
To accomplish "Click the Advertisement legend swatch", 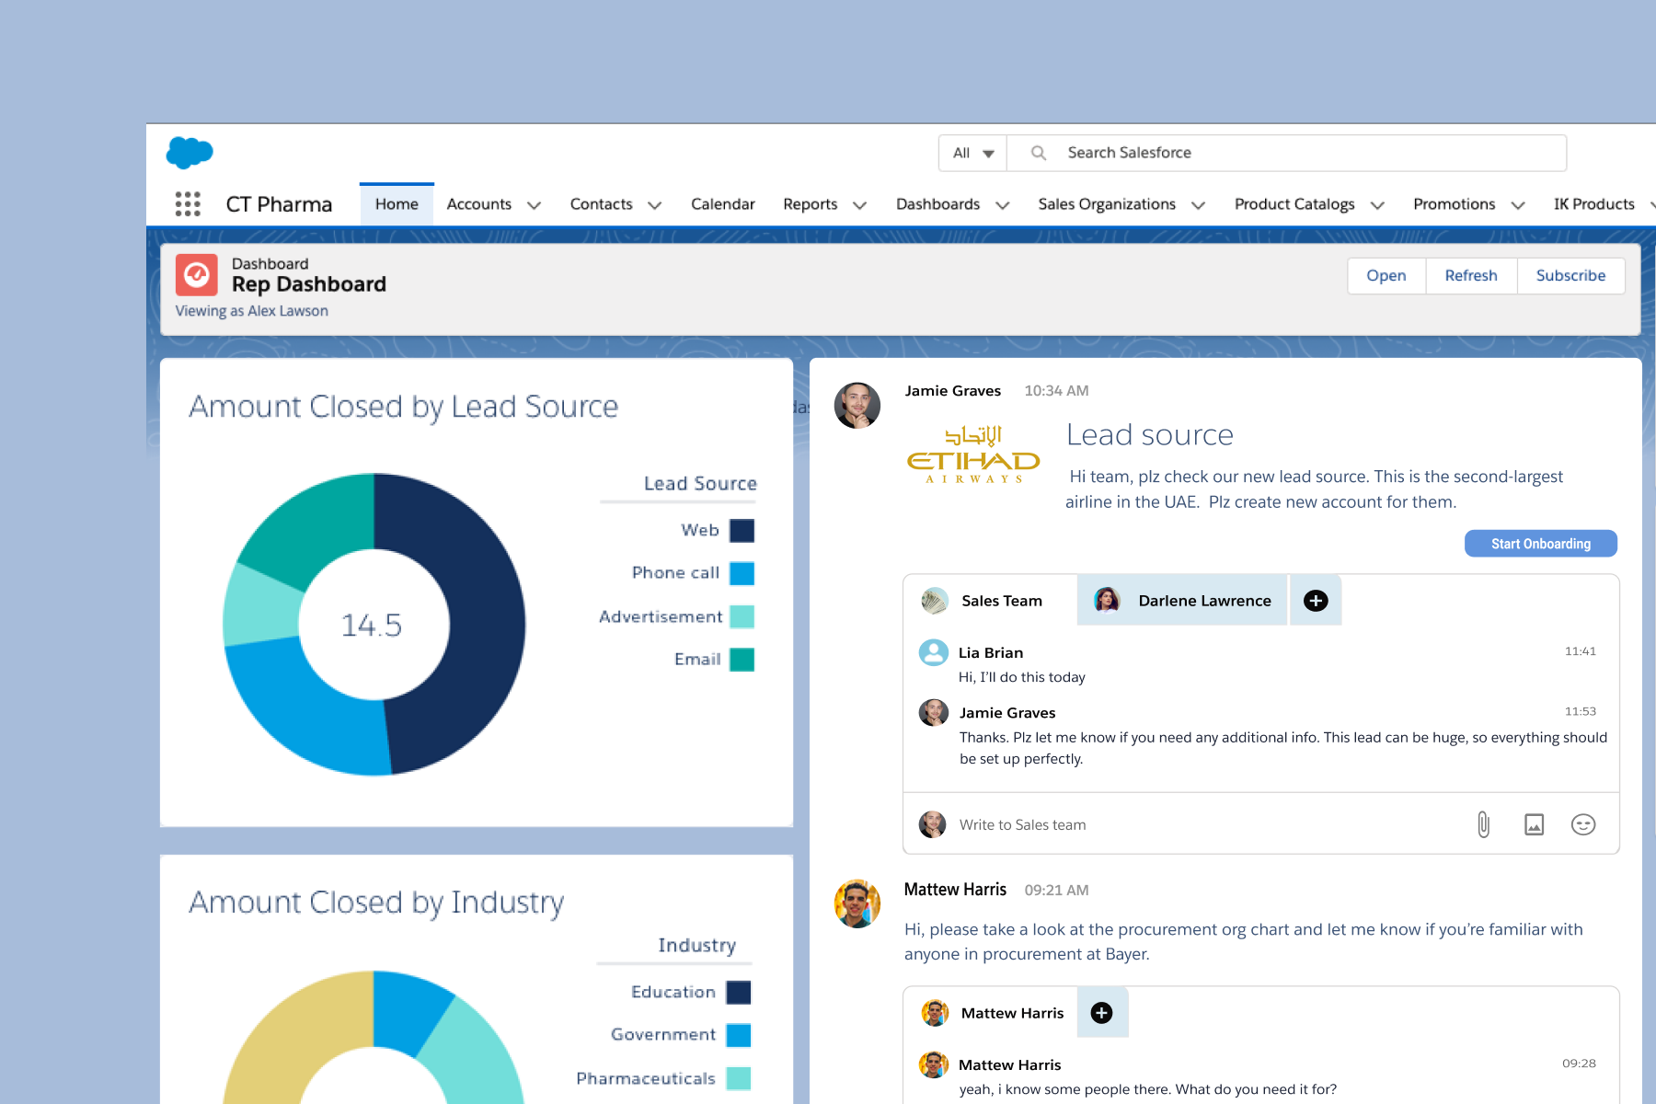I will click(x=742, y=616).
